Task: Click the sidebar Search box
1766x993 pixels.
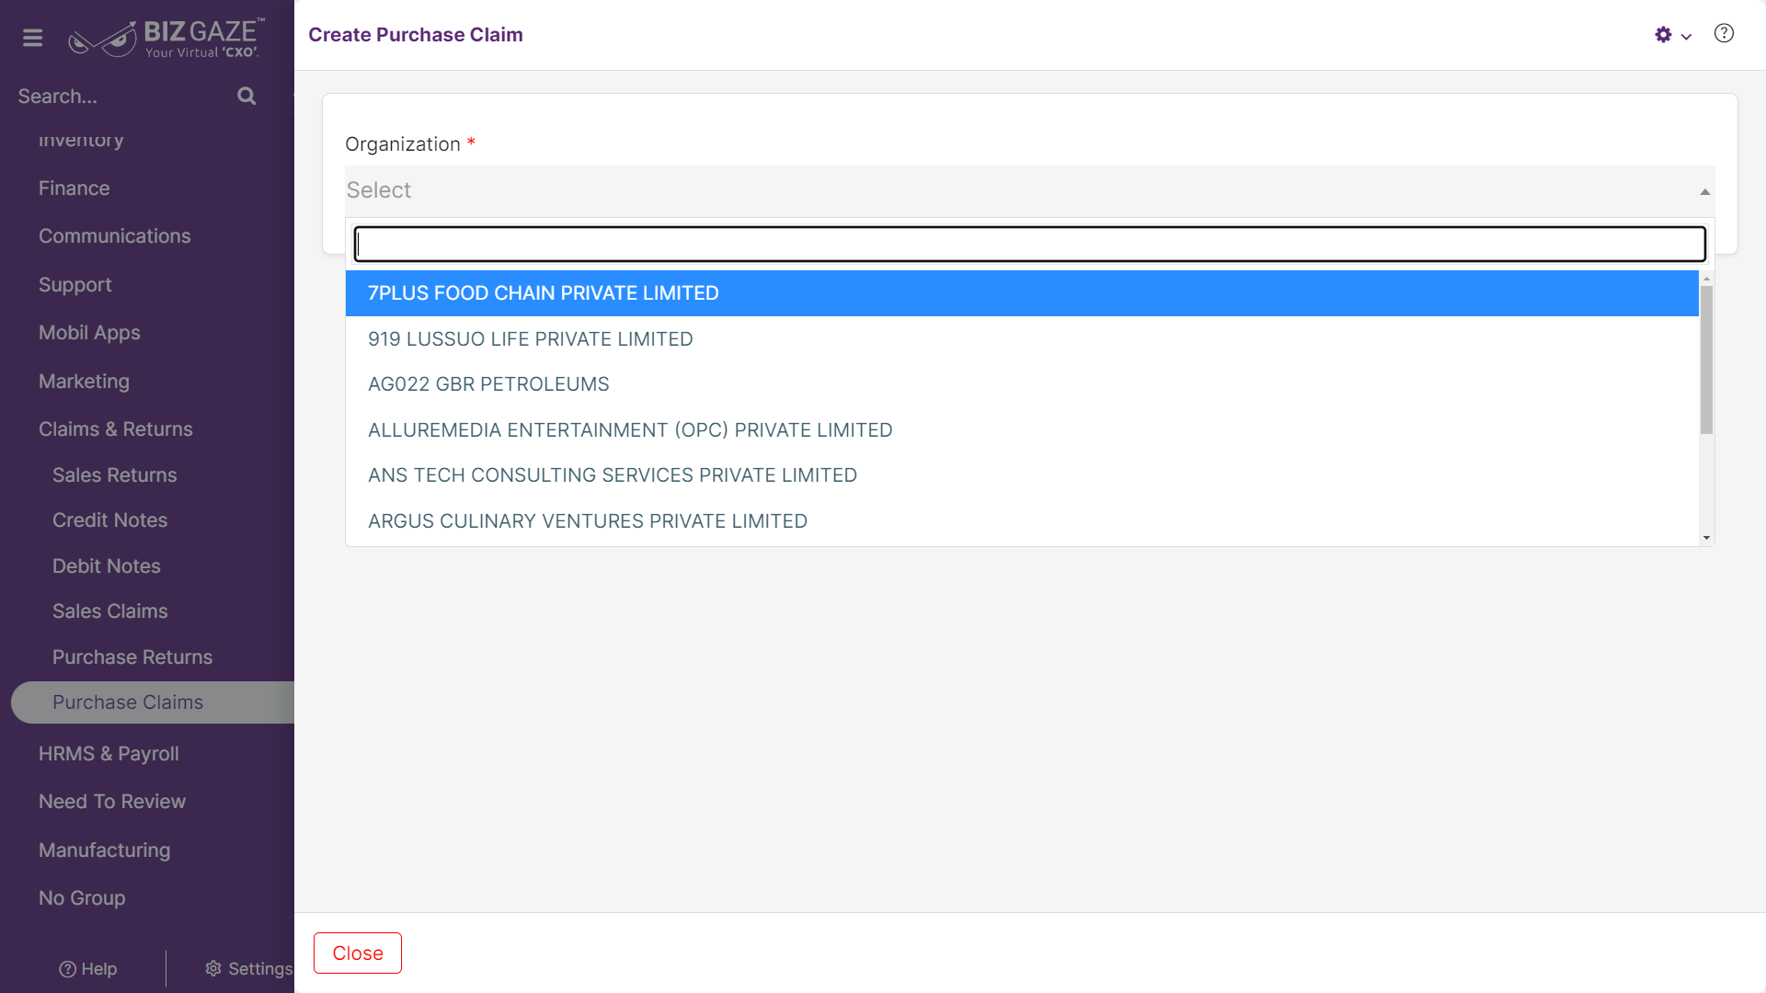Action: (x=124, y=97)
